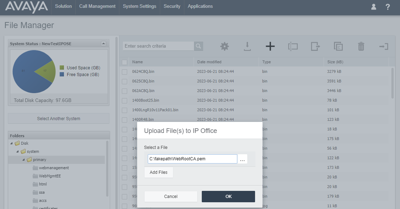Collapse the System Status panel
Viewport: 400px width, 209px height.
pyautogui.click(x=103, y=43)
